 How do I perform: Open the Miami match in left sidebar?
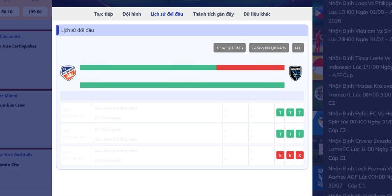click(9, 96)
